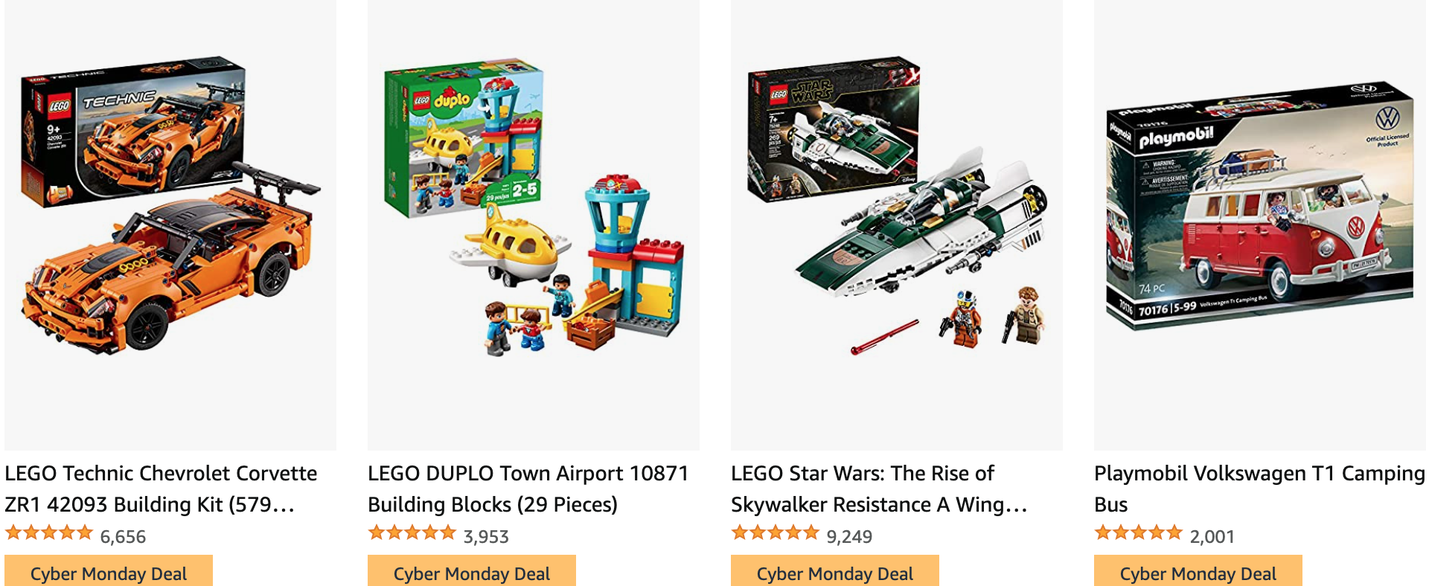Image resolution: width=1429 pixels, height=586 pixels.
Task: View star rating for DUPLO Town Airport
Action: click(412, 533)
